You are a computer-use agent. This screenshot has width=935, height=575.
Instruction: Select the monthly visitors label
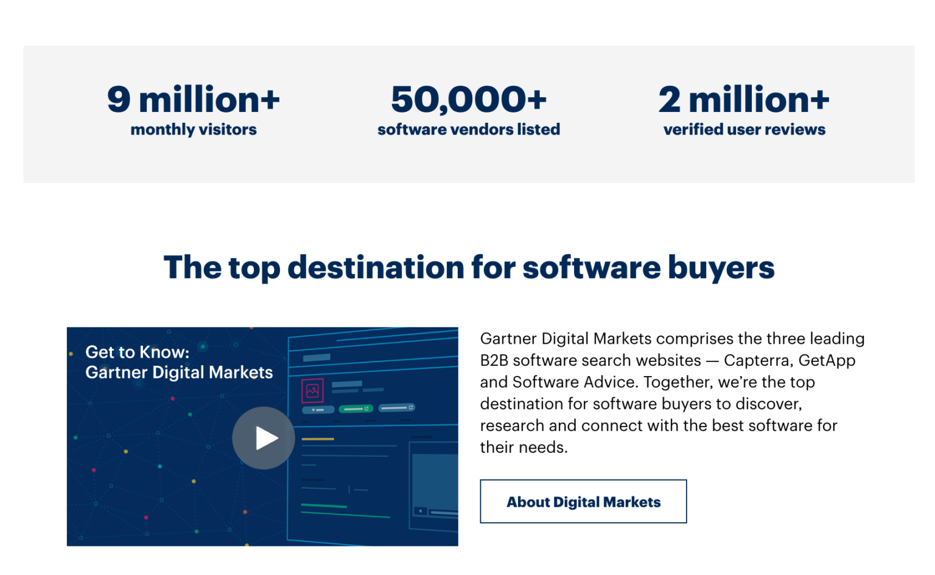tap(194, 130)
